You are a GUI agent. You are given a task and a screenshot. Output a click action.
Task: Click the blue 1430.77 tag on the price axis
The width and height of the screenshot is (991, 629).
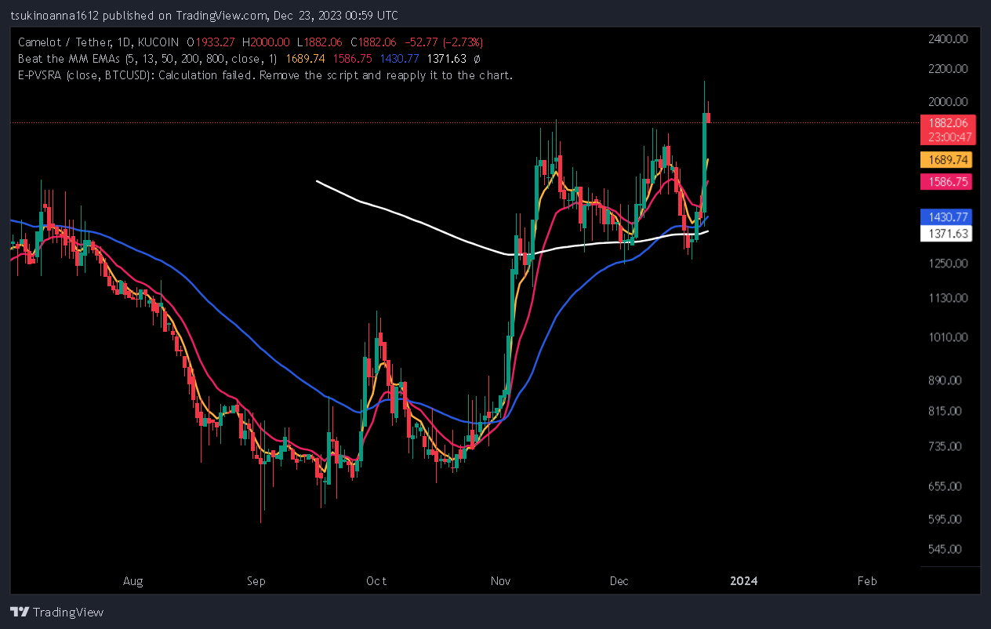(946, 216)
